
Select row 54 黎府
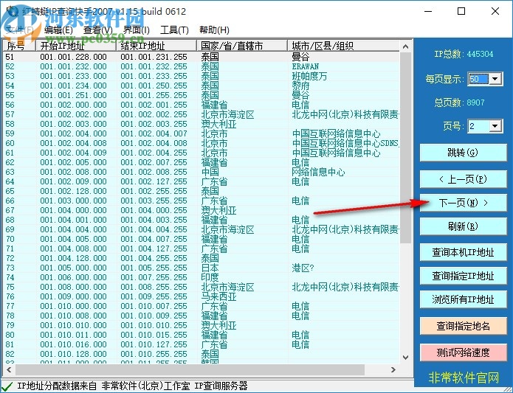202,86
